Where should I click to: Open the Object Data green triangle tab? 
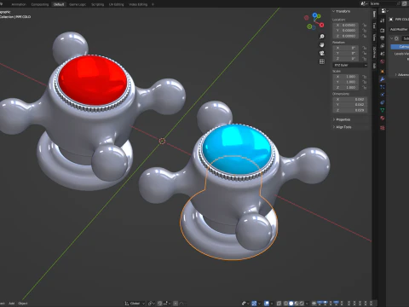(383, 110)
